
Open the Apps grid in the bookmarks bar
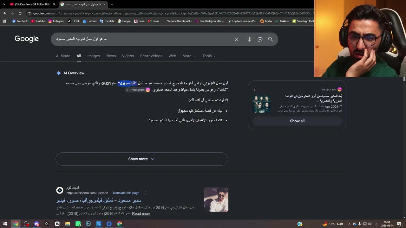point(4,21)
